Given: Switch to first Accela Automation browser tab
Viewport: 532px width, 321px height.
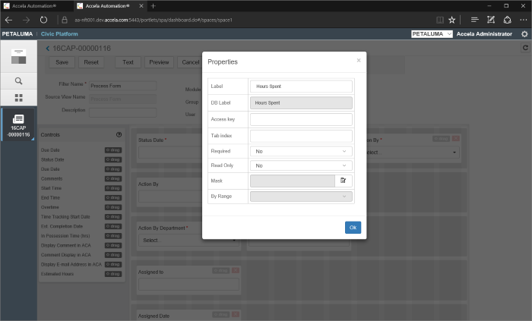Looking at the screenshot, I should tap(34, 5).
